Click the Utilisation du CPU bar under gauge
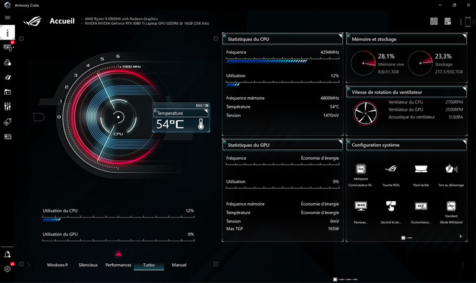 point(118,219)
